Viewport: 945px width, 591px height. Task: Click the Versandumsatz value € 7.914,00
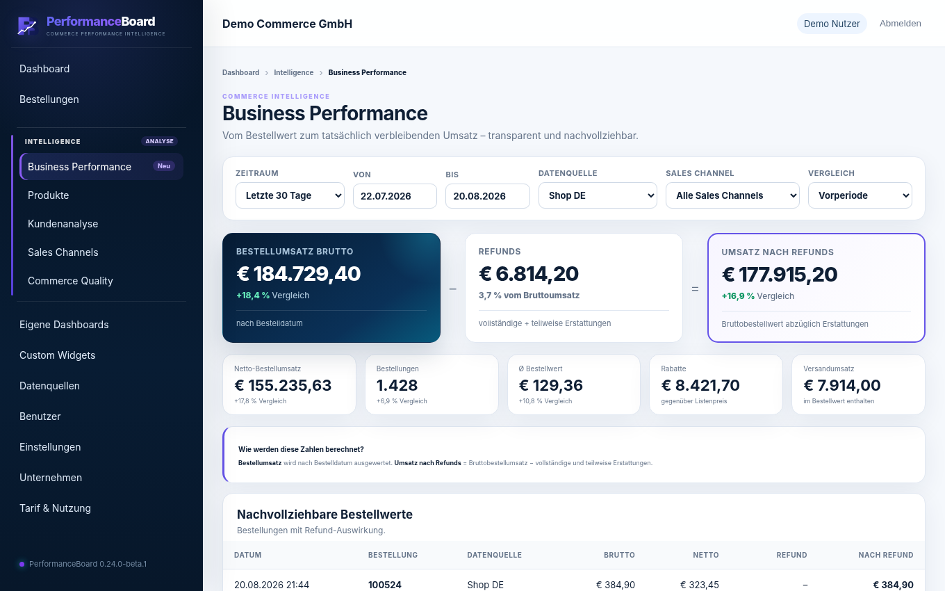842,385
